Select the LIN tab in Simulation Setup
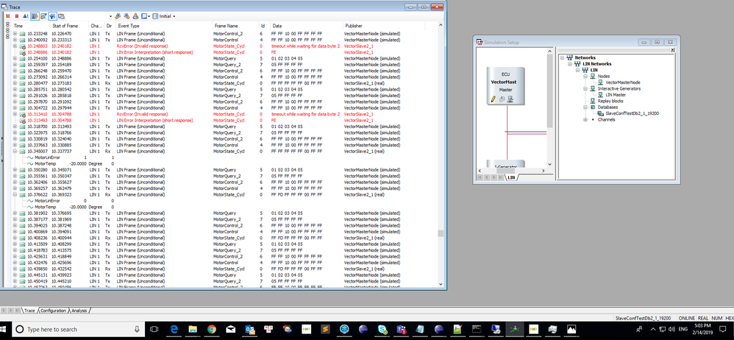Screen dimensions: 734x340 pos(511,177)
